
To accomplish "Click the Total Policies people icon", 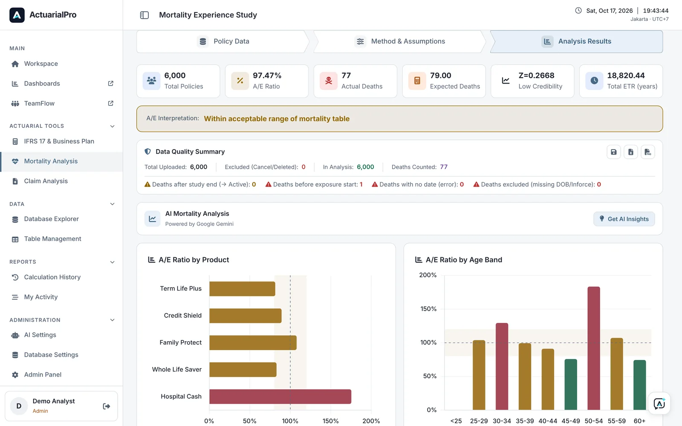I will point(151,81).
